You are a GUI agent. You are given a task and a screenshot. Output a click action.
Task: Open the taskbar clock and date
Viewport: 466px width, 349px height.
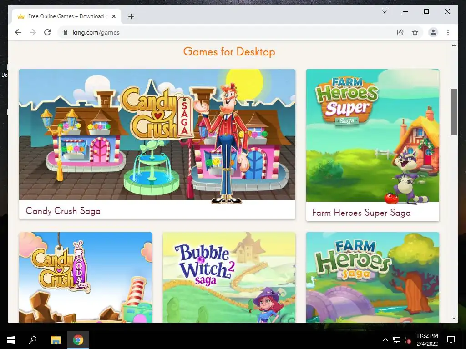(427, 340)
